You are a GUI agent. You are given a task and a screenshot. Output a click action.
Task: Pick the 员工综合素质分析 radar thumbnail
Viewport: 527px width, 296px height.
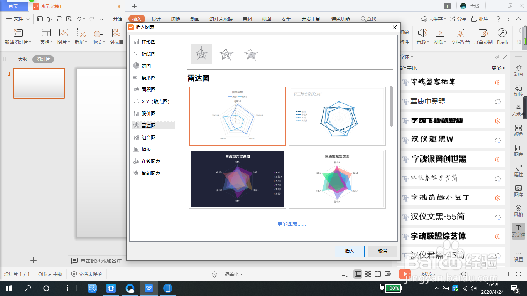point(337,116)
